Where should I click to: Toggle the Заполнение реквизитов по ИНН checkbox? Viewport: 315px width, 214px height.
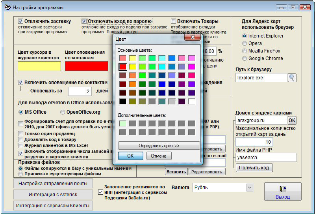(100, 193)
